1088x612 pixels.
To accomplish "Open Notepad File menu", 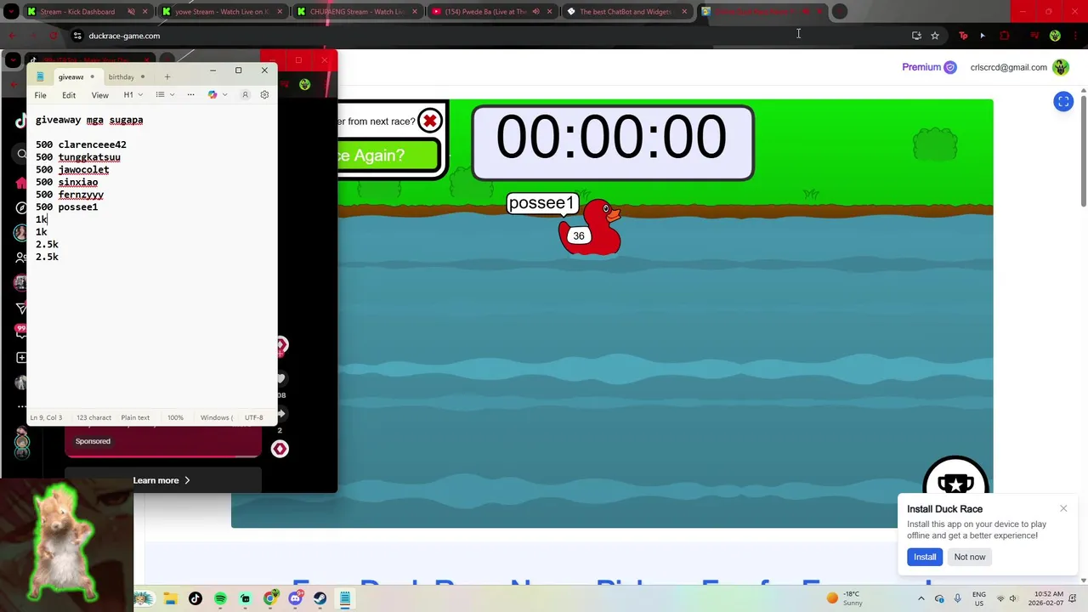I will pos(40,95).
